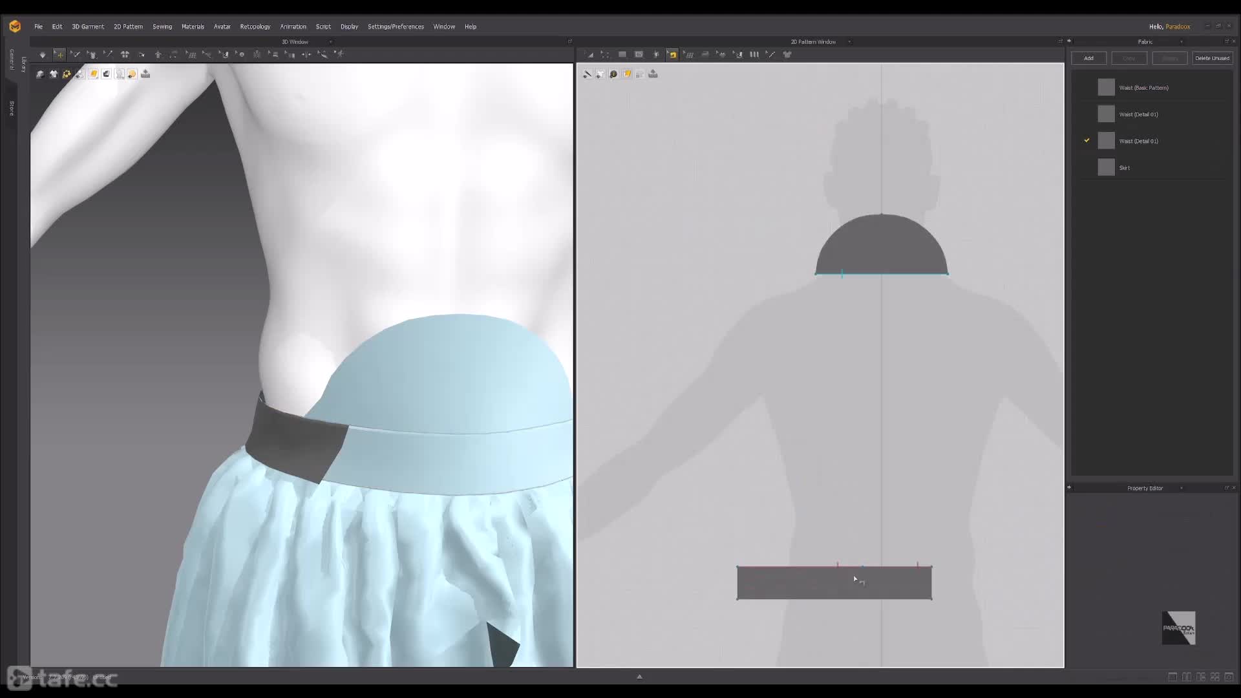Click the Delete Unused button
The width and height of the screenshot is (1241, 698).
coord(1212,58)
